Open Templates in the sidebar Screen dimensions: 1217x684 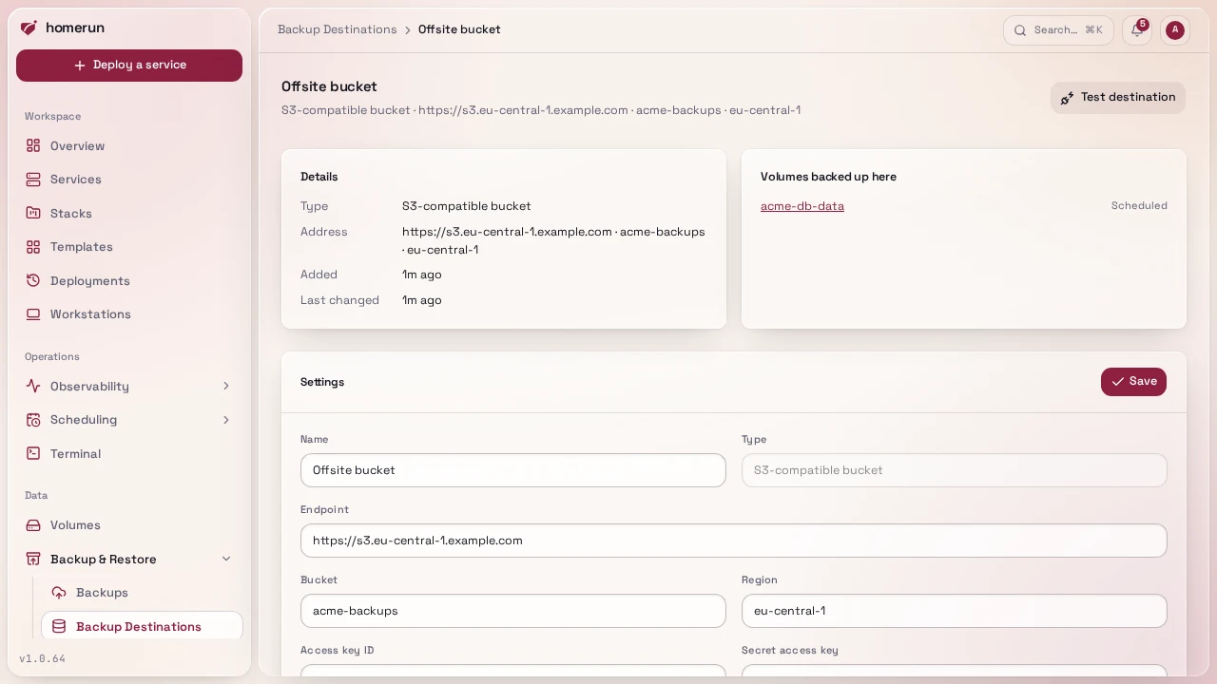coord(129,247)
